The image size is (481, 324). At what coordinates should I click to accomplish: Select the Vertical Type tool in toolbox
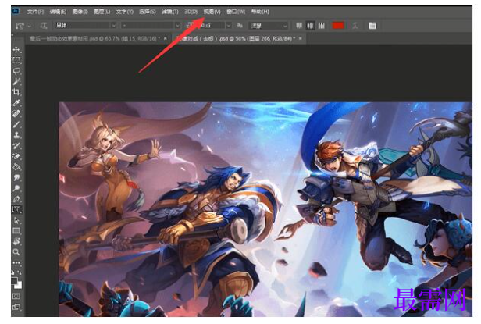pyautogui.click(x=16, y=209)
